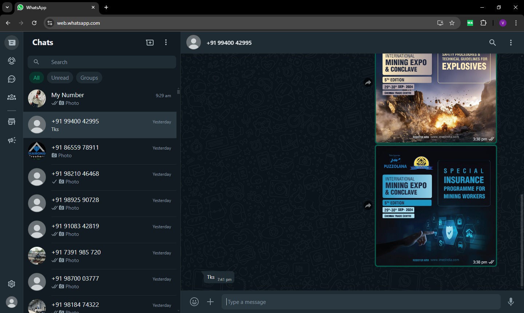524x313 pixels.
Task: Open the Communities sidebar icon
Action: pyautogui.click(x=12, y=97)
